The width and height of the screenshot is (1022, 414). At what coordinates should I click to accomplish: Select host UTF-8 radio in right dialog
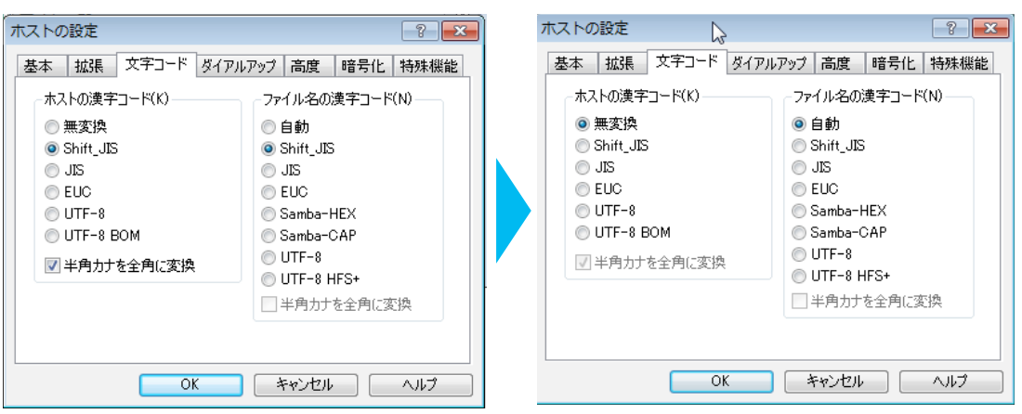pyautogui.click(x=583, y=211)
